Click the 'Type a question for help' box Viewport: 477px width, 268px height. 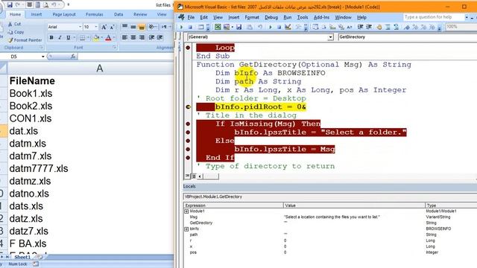coord(434,17)
